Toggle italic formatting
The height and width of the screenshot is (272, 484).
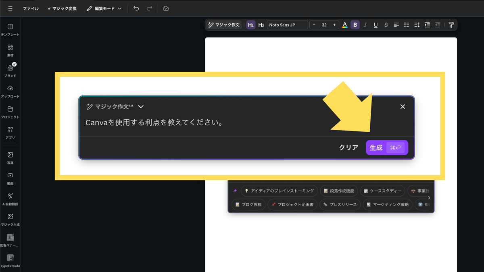(365, 25)
